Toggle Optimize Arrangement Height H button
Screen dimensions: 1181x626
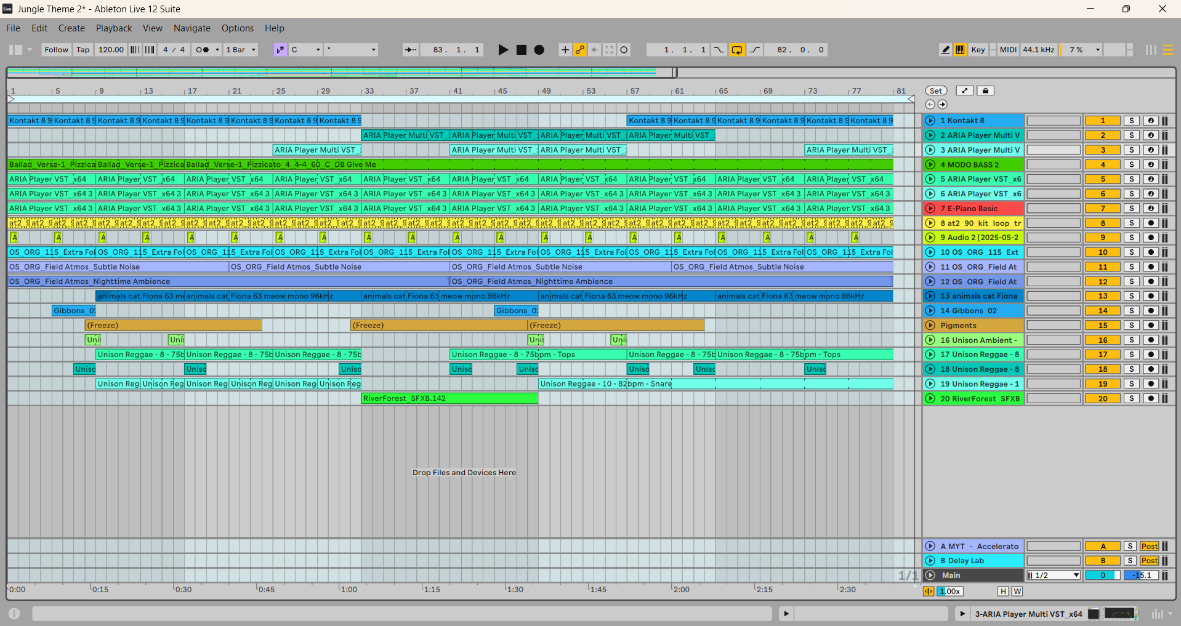[x=1003, y=591]
